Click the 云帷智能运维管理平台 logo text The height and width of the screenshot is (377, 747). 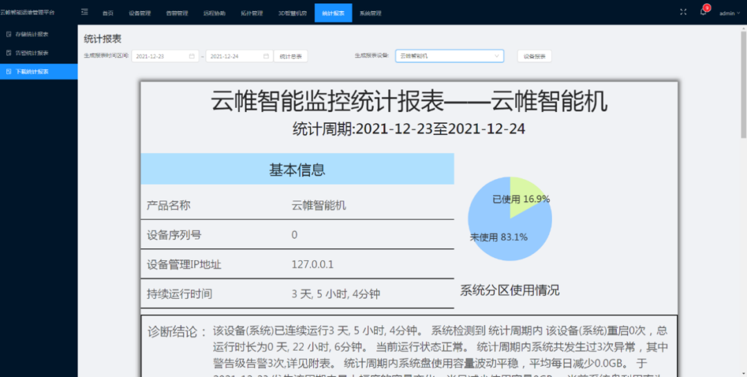tap(28, 12)
